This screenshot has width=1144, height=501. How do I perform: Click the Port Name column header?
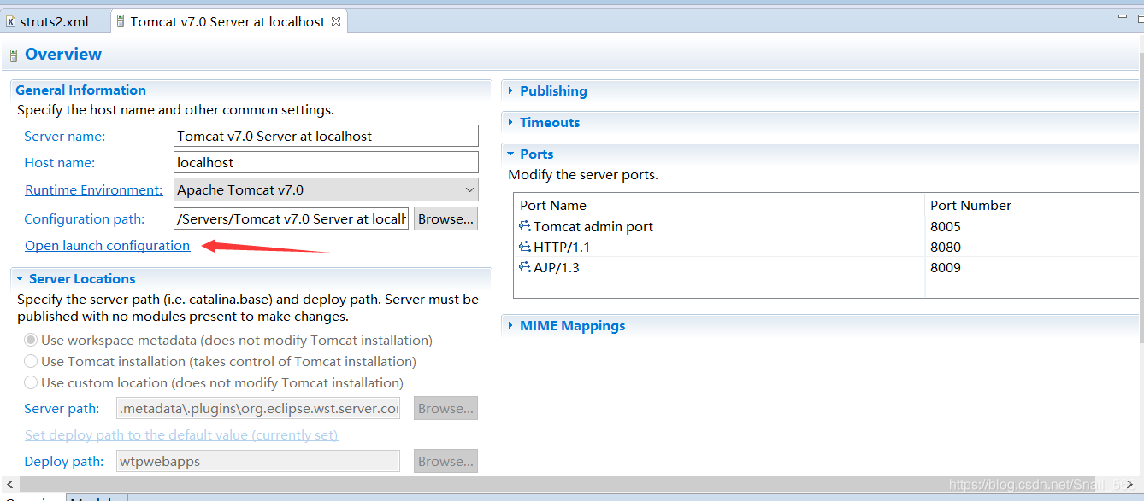(x=719, y=205)
